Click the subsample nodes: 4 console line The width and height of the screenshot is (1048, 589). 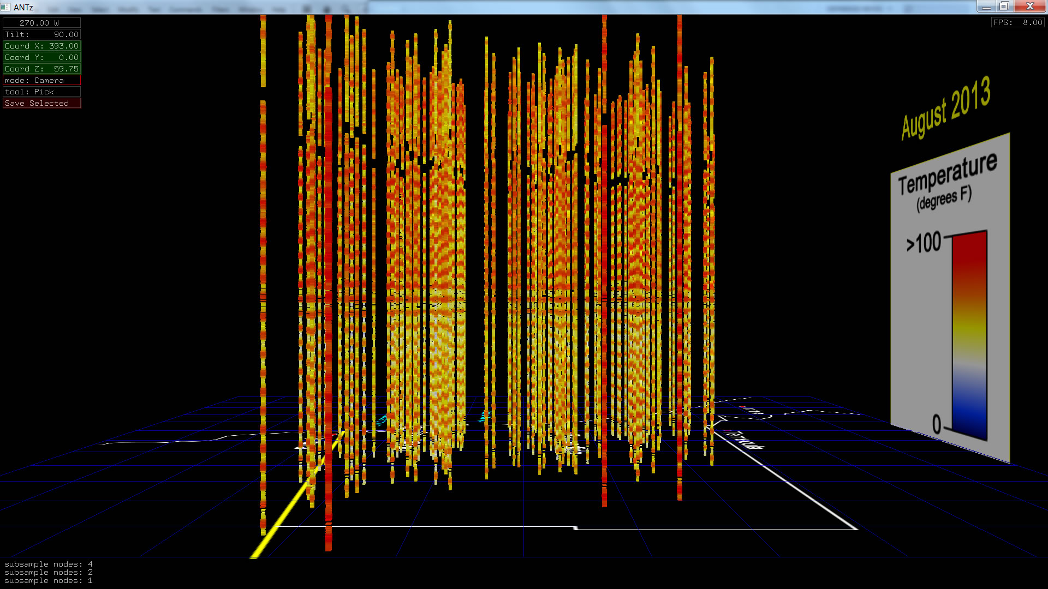(x=49, y=564)
